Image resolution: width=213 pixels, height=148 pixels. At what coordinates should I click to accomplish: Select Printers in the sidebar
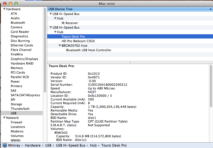[x=16, y=86]
